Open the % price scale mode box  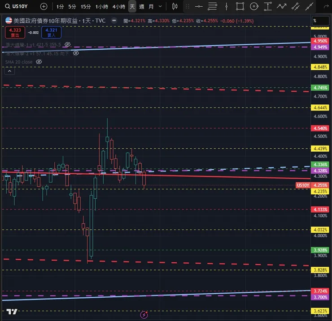click(x=321, y=21)
